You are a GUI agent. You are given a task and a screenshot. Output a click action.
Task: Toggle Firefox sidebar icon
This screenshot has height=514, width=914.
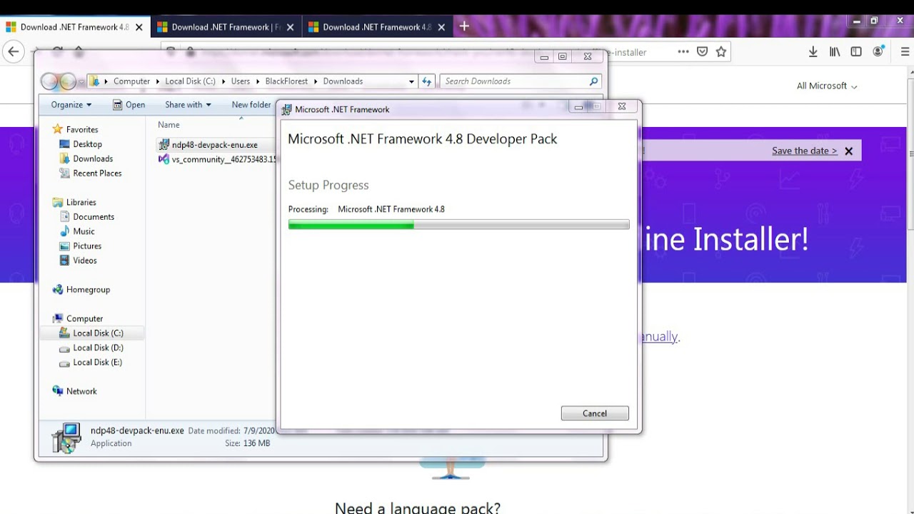tap(856, 51)
